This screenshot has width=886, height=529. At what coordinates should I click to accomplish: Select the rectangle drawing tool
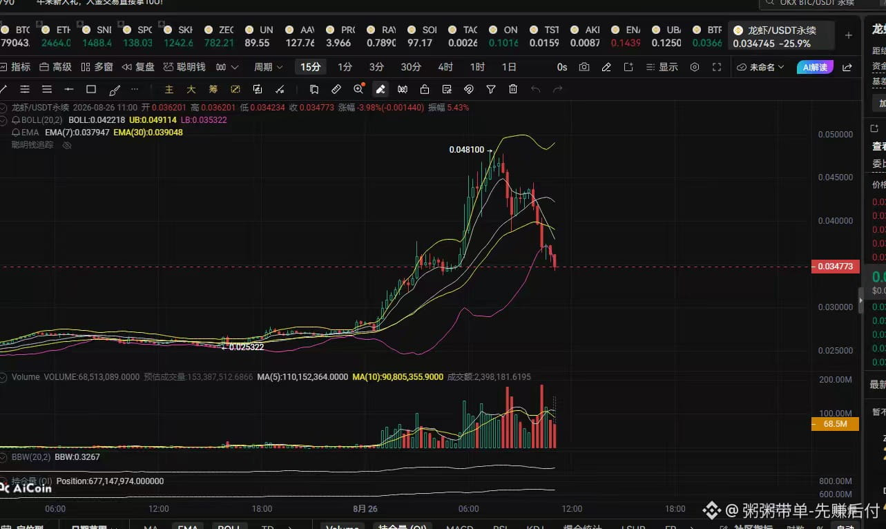pos(91,89)
